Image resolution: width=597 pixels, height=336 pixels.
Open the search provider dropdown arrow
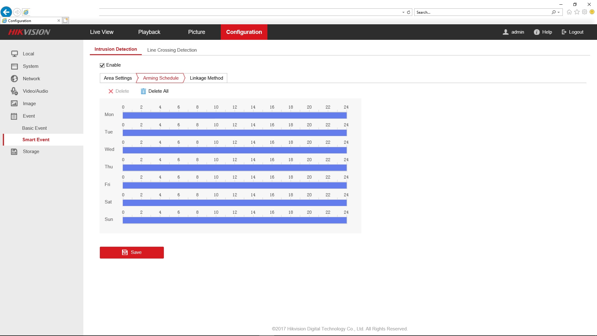[x=559, y=12]
